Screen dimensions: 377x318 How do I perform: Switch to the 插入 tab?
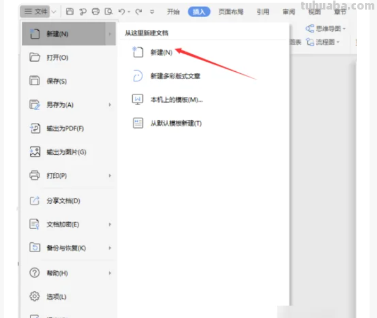point(199,12)
